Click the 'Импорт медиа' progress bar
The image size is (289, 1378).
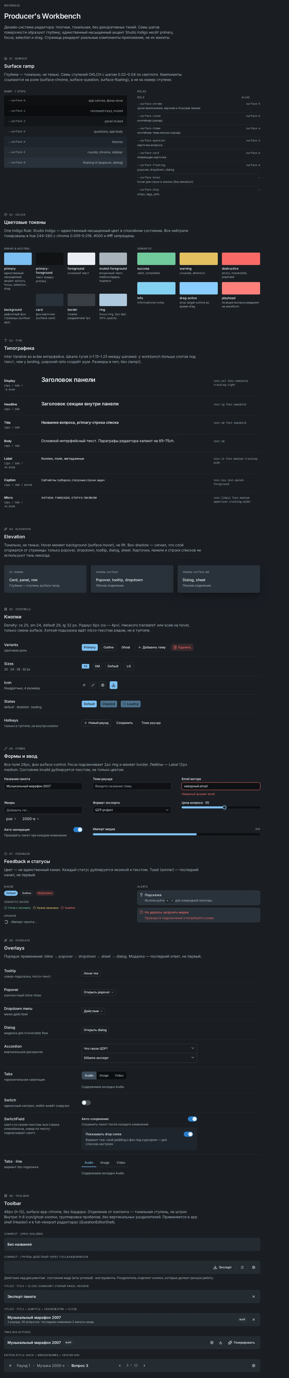[x=176, y=834]
